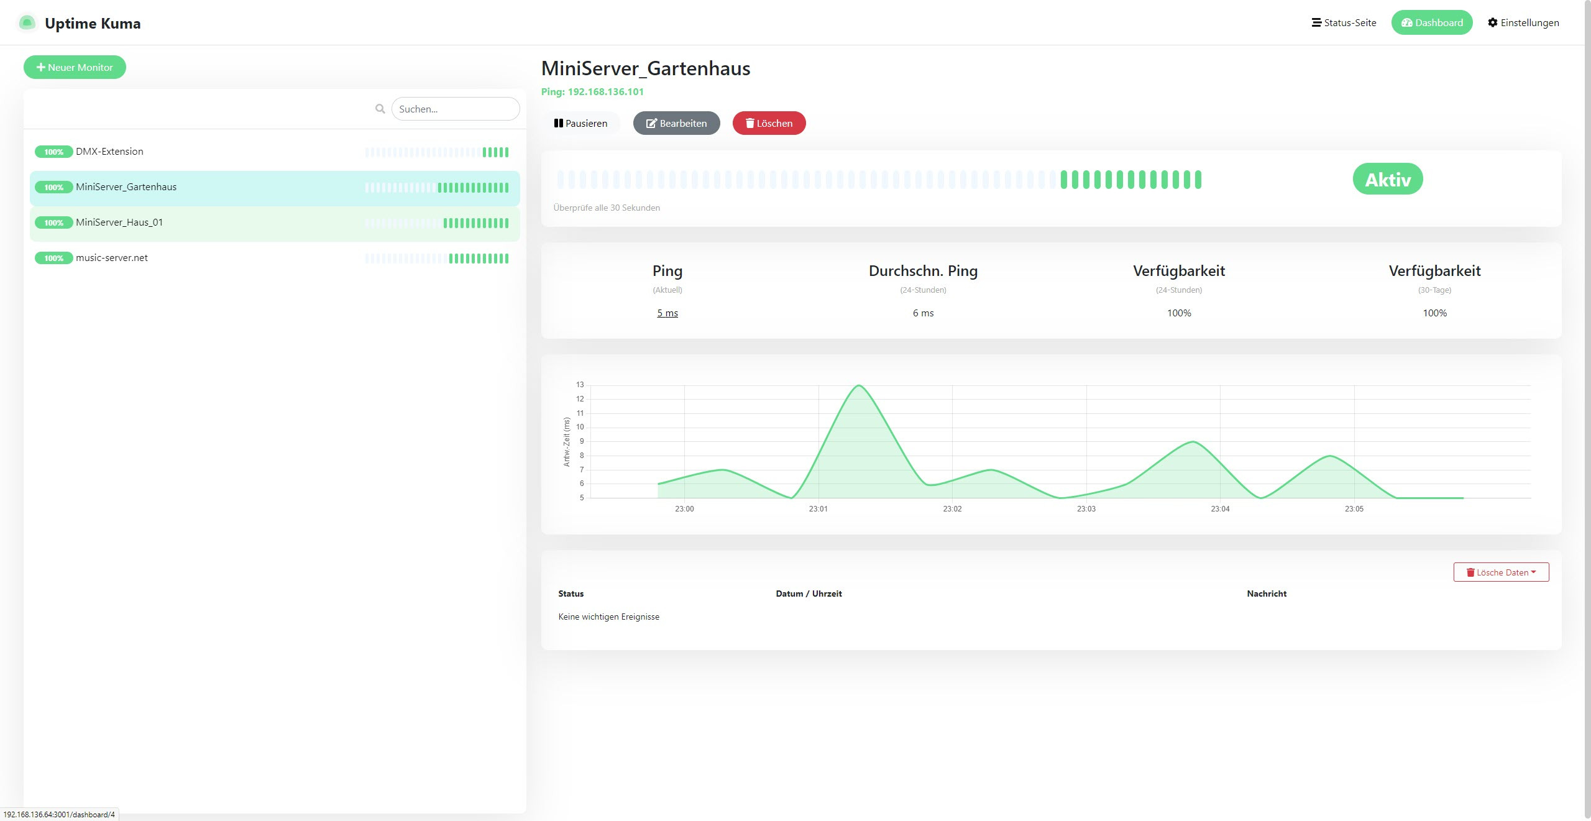Click the magnifier search icon
The width and height of the screenshot is (1591, 821).
tap(380, 109)
